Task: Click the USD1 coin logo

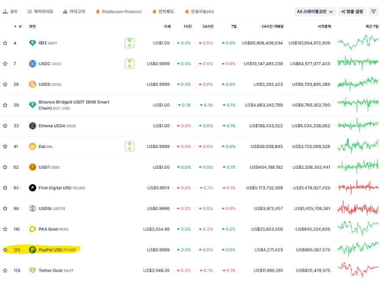Action: [32, 167]
